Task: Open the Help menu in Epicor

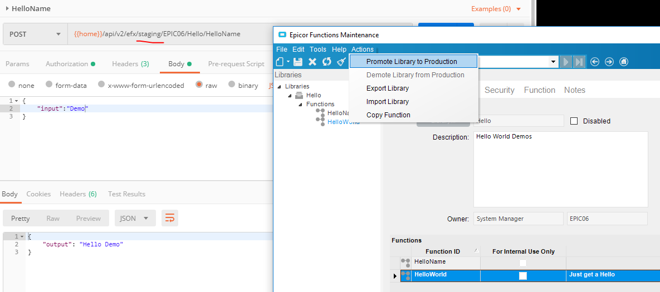Action: tap(339, 50)
